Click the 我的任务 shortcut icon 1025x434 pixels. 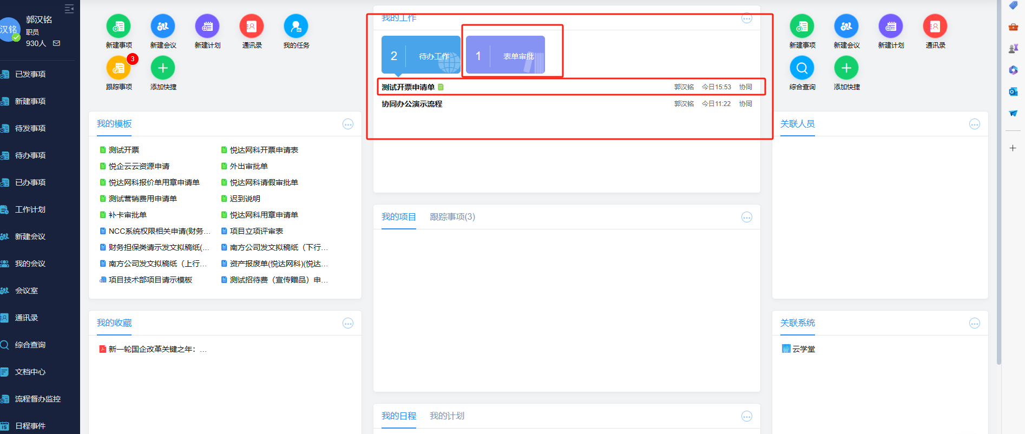(x=296, y=26)
